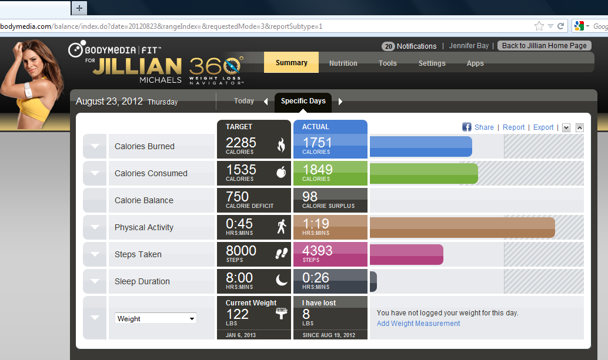Expand the Calories Consumed row
The image size is (608, 360).
[x=95, y=173]
